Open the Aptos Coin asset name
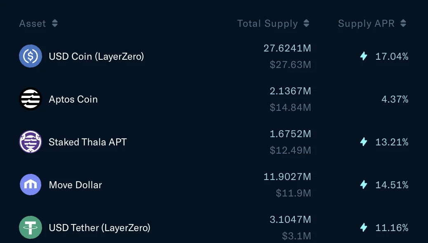This screenshot has width=428, height=243. tap(73, 99)
